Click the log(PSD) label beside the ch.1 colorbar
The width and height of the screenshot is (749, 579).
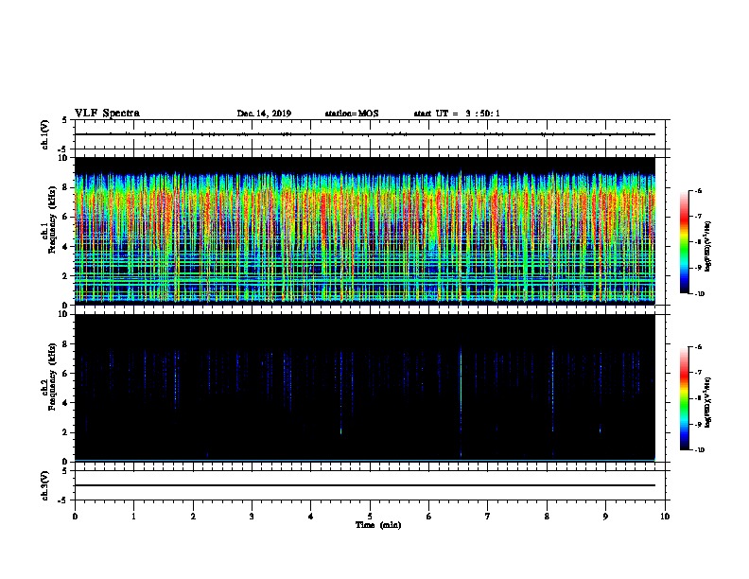(707, 247)
